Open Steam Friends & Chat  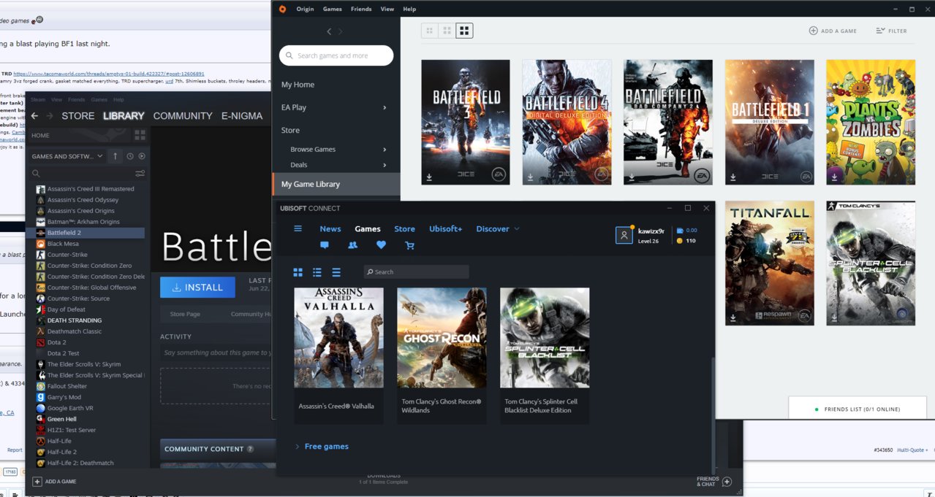tap(713, 482)
